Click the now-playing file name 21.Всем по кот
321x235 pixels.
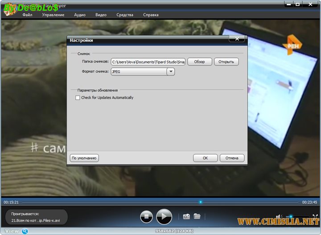[x=36, y=220]
